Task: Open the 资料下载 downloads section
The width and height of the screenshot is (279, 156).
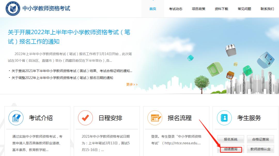Action: 221,9
